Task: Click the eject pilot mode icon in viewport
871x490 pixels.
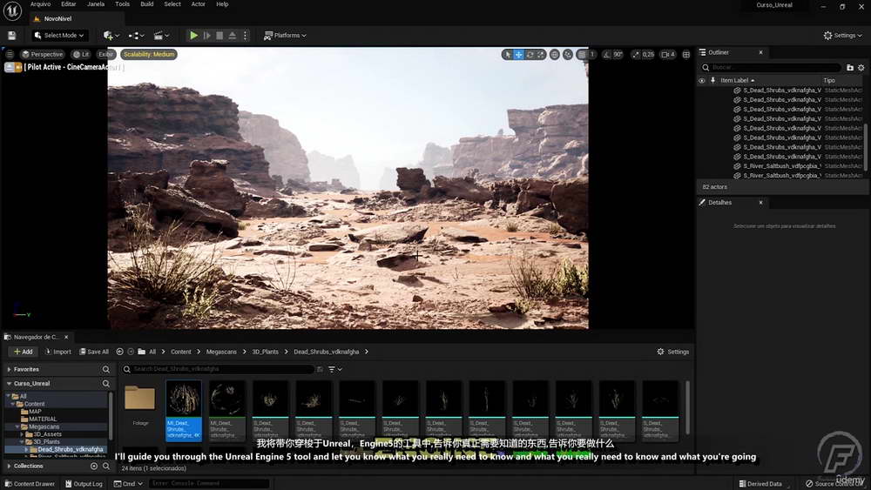Action: coord(10,67)
